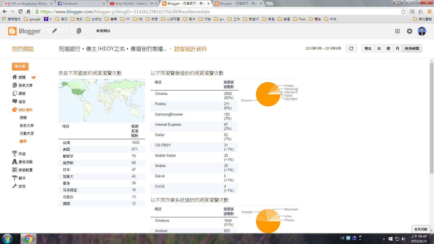The width and height of the screenshot is (434, 244).
Task: Open 觀眾 audience statistics page
Action: 23,141
